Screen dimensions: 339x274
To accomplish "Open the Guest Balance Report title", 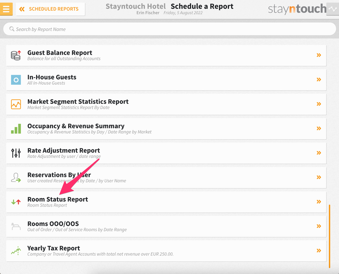I will [60, 53].
